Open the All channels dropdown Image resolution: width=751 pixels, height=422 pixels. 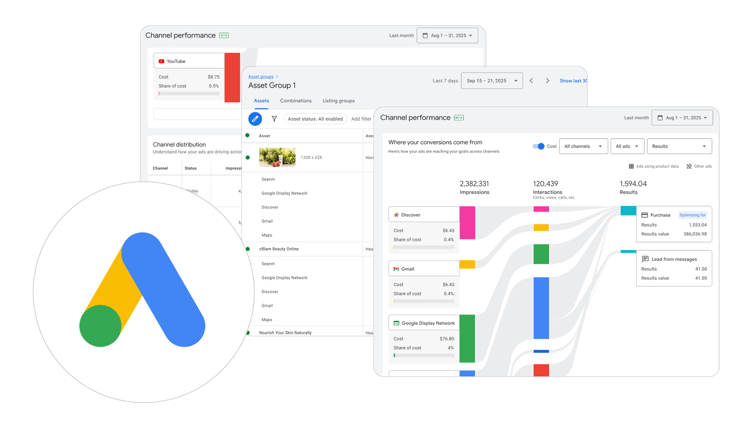coord(583,146)
